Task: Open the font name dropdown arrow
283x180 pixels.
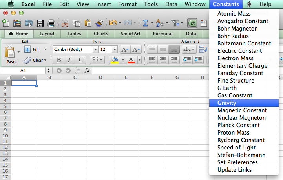Action: [95, 49]
